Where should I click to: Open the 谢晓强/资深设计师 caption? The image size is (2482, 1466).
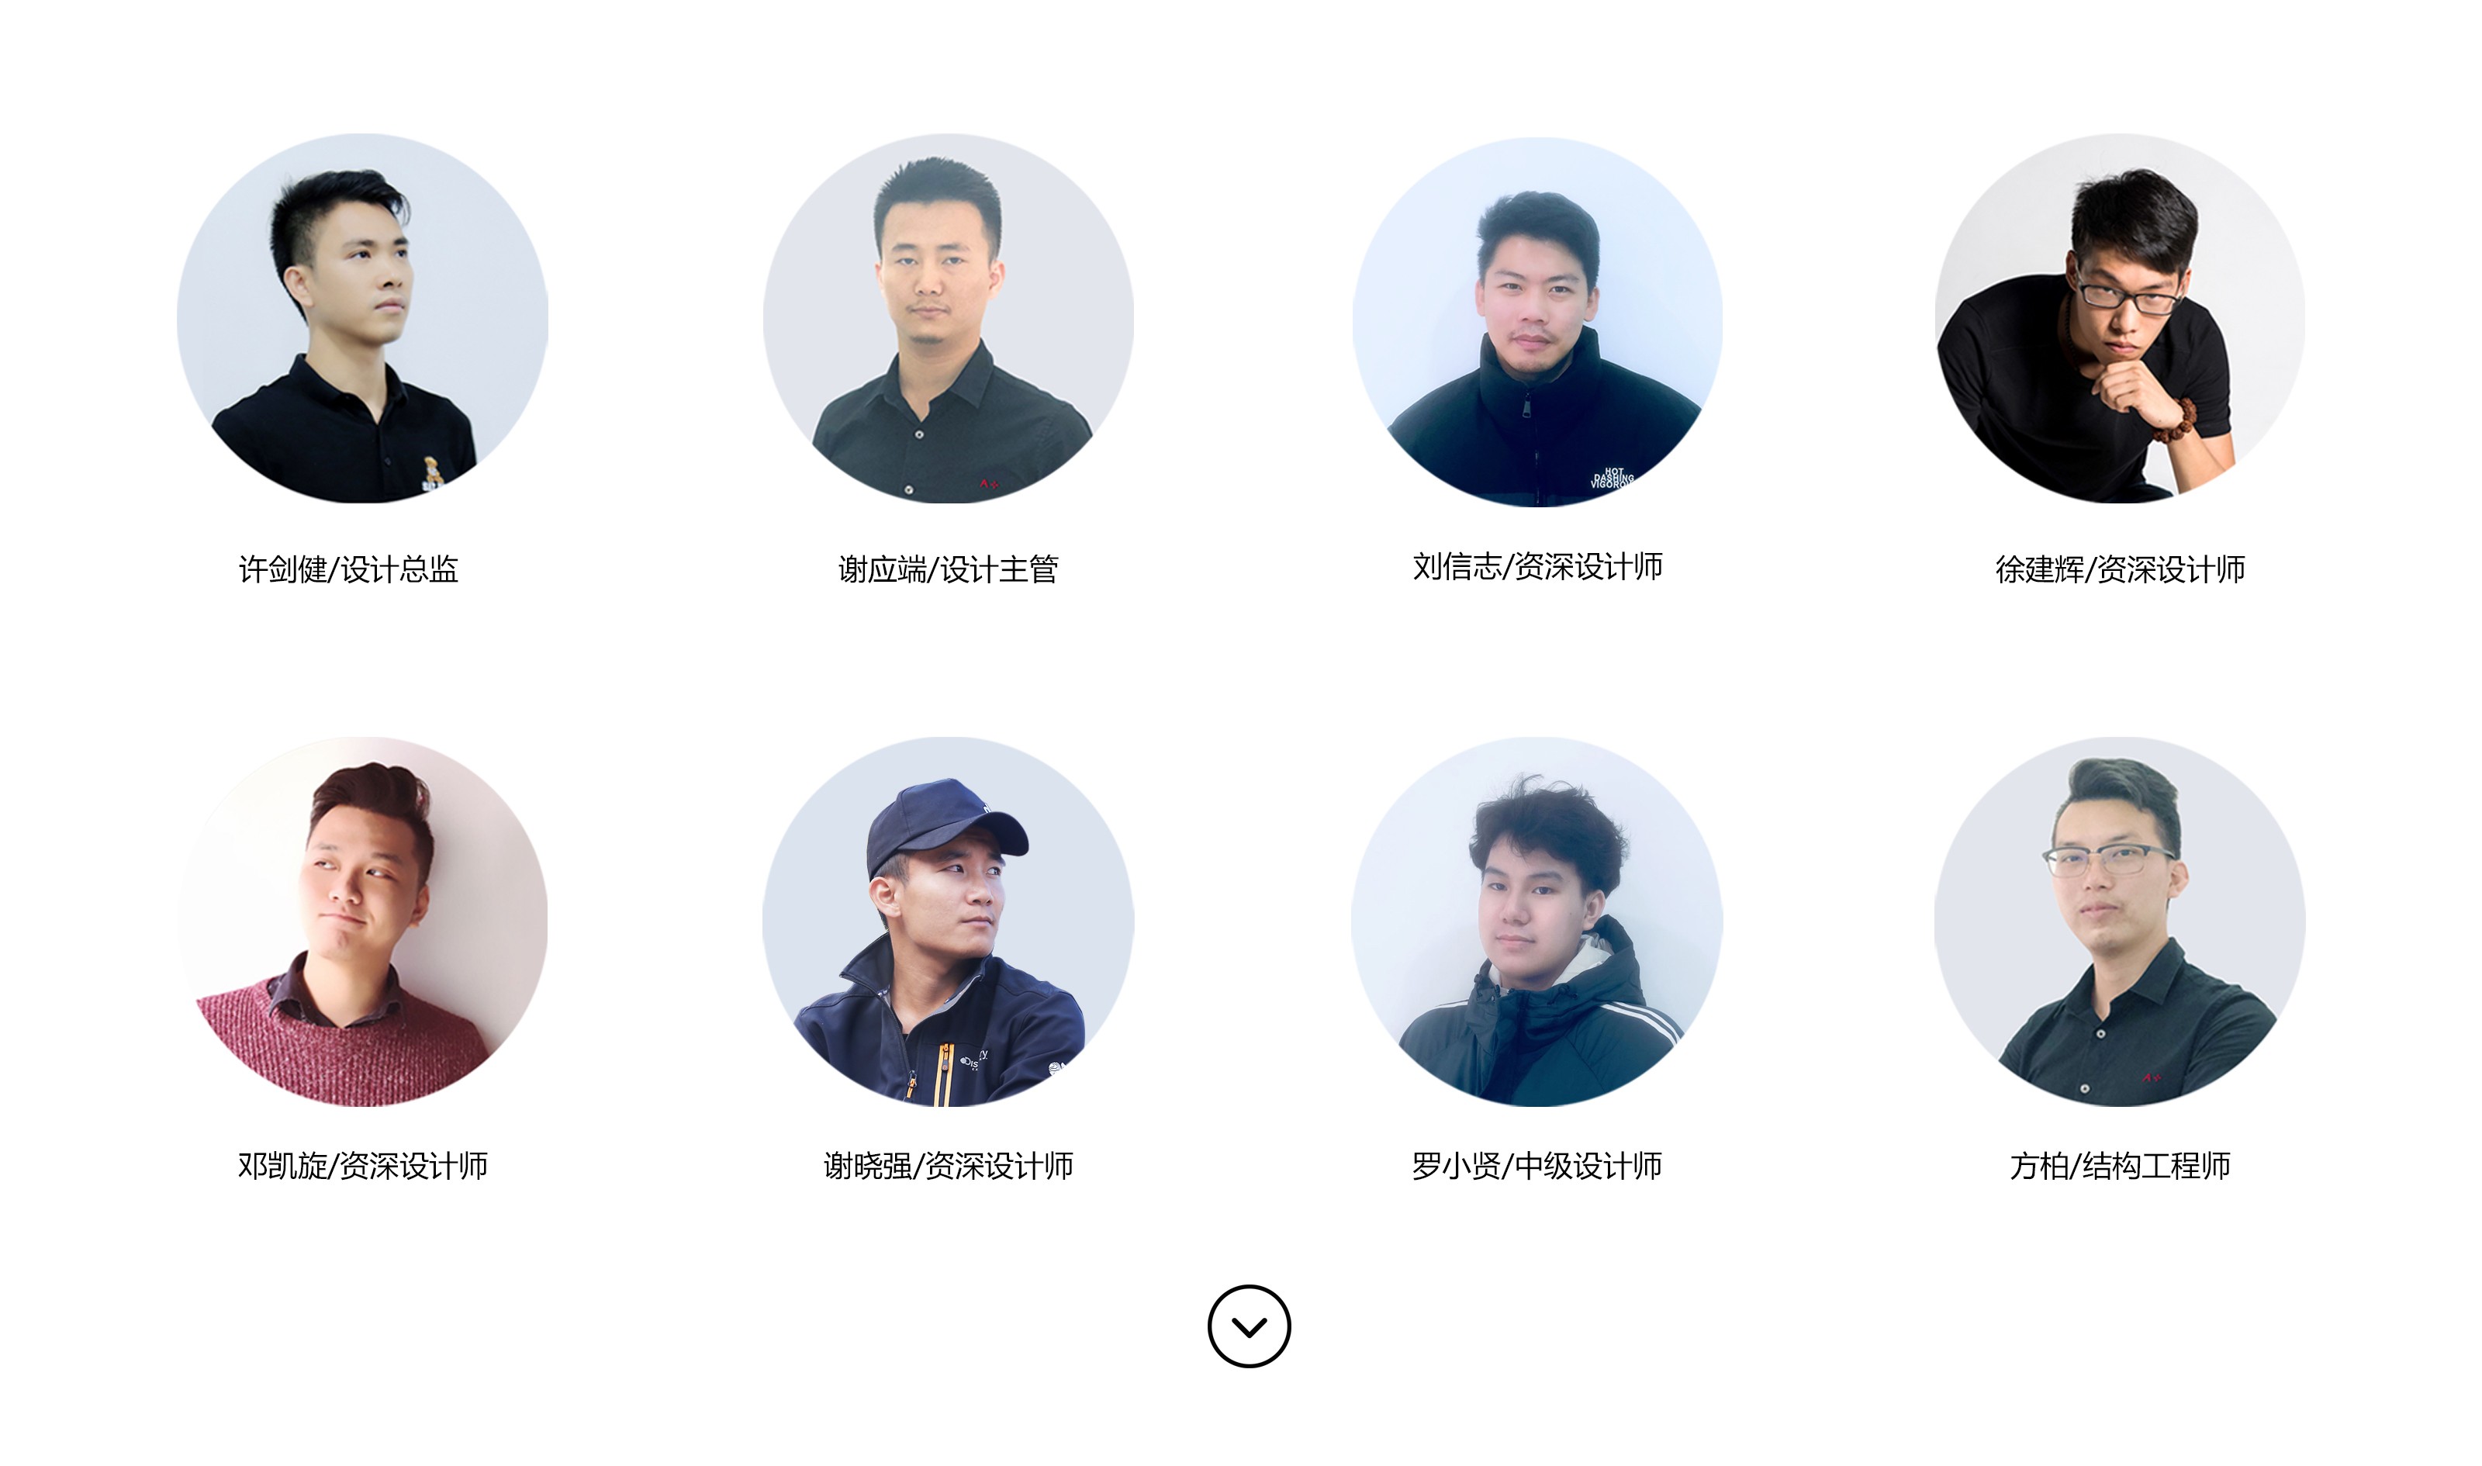(948, 1166)
